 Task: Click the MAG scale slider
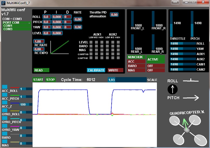tap(26, 143)
